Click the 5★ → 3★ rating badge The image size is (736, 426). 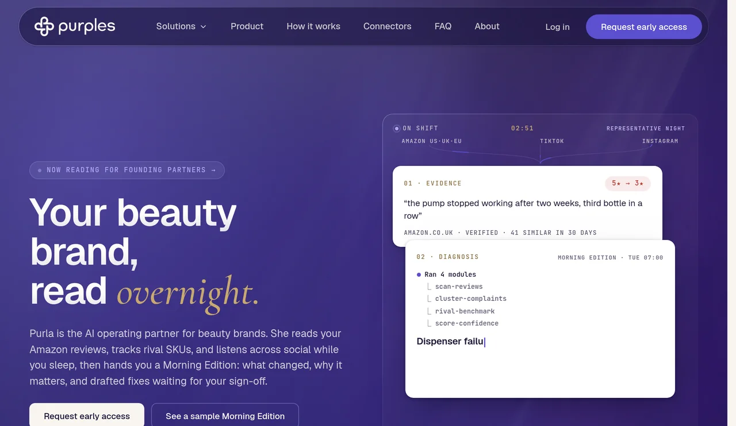[x=628, y=183]
